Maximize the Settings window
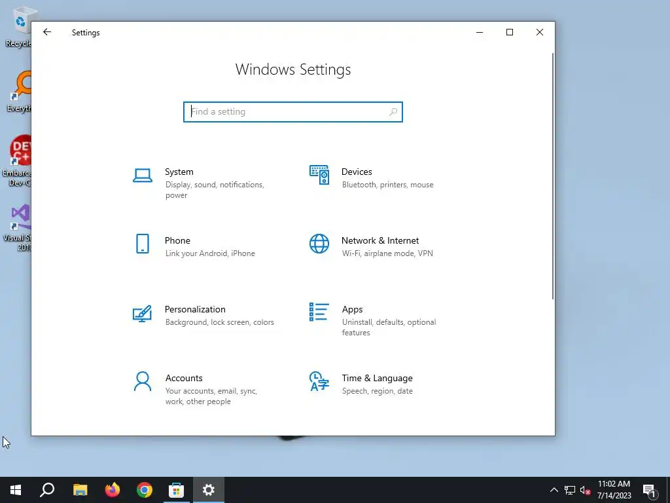Screen dimensions: 670x503 coord(509,32)
